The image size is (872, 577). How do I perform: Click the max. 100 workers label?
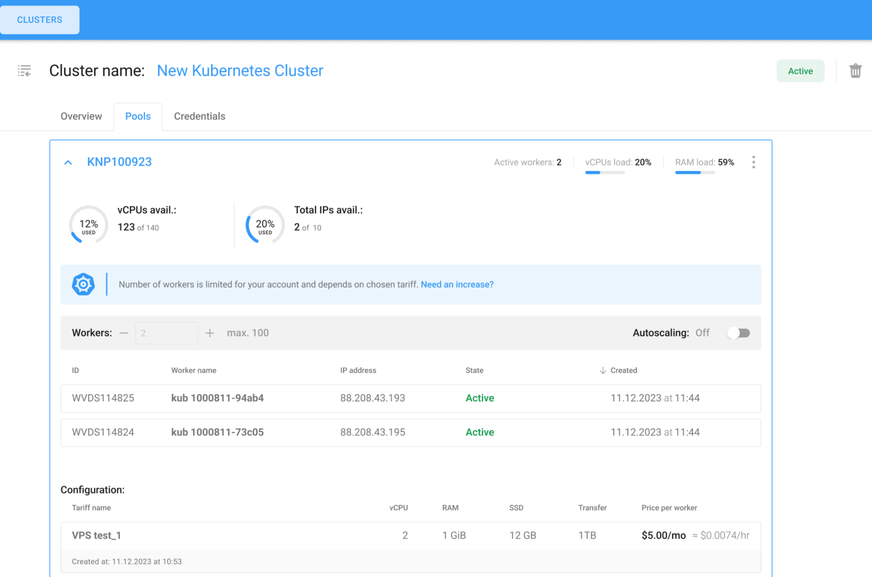pyautogui.click(x=248, y=333)
